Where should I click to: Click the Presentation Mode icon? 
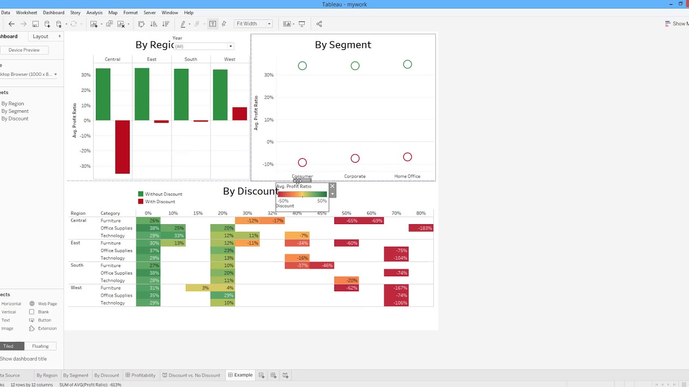[x=301, y=24]
